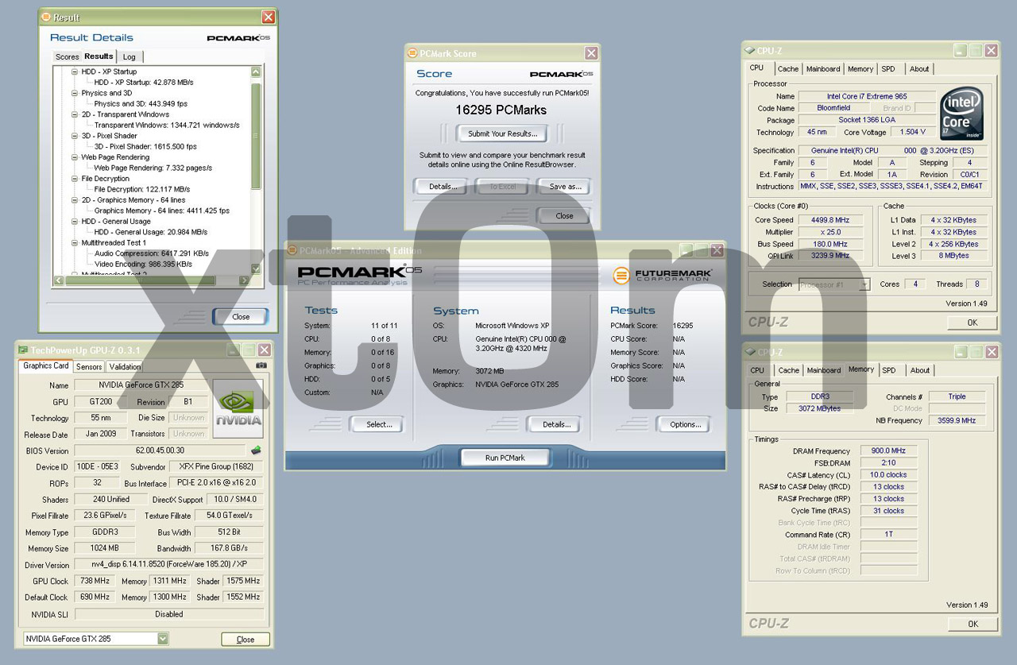Open Cache tab in the CPU-Z processor window
1017x665 pixels.
(788, 69)
